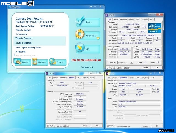The height and width of the screenshot is (133, 176).
Task: Switch to Graphics tab in CPU window
Action: pos(145,20)
